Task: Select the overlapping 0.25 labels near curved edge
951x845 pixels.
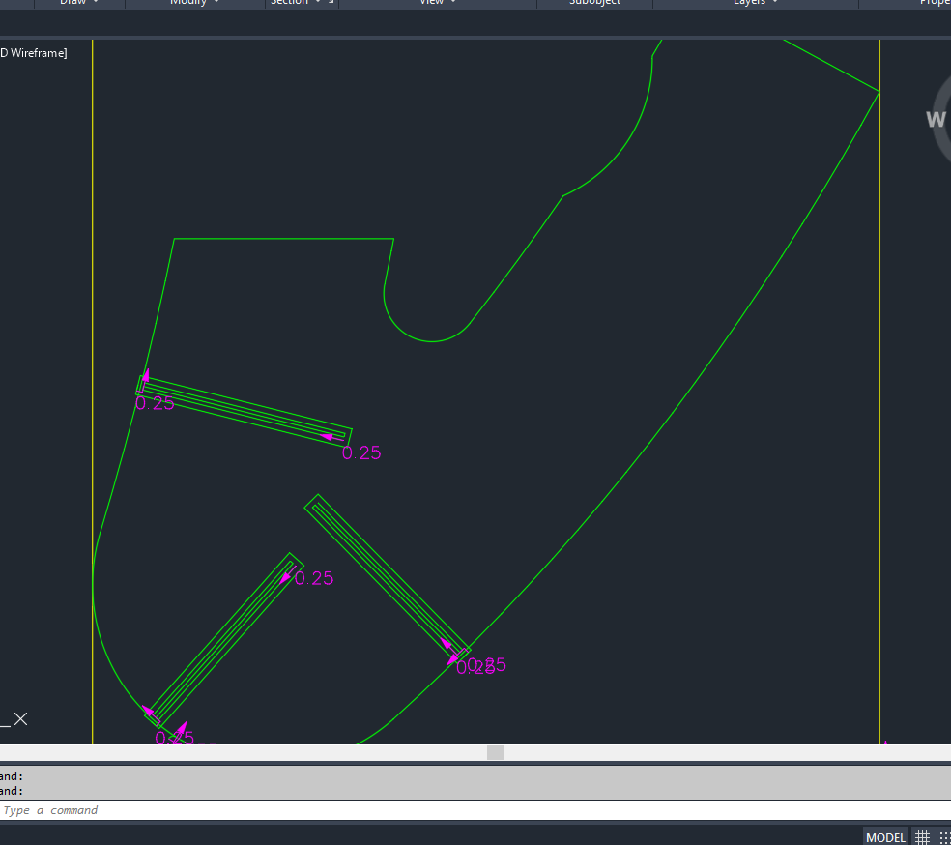Action: click(x=480, y=666)
